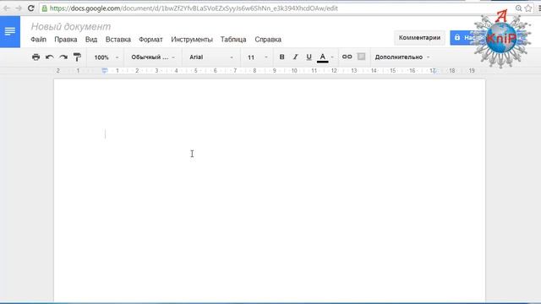Image resolution: width=541 pixels, height=304 pixels.
Task: Open the Справка menu
Action: [268, 40]
